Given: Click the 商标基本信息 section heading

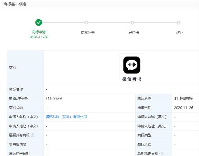Looking at the screenshot, I should coord(15,4).
